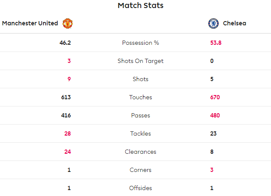Open the Manchester United team name
This screenshot has width=271, height=196.
[30, 24]
